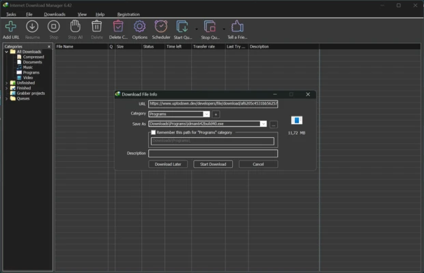Close the Download File Info dialog
Image resolution: width=424 pixels, height=273 pixels.
308,94
